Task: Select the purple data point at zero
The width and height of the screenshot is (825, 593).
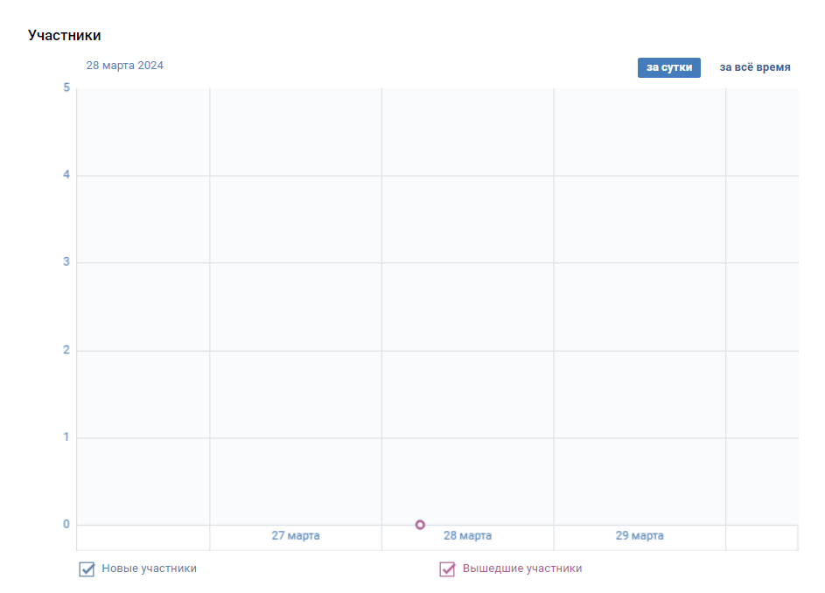Action: coord(420,525)
